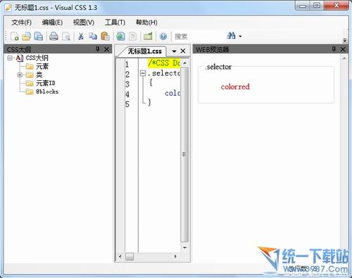Collapse the CSS大纲 root tree node
This screenshot has width=352, height=278.
tap(10, 58)
